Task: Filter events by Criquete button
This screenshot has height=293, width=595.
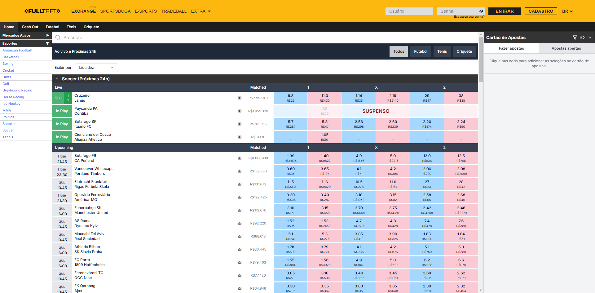Action: 464,51
